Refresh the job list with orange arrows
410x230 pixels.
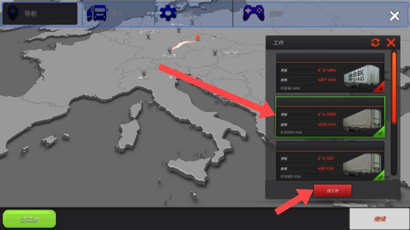[x=375, y=43]
